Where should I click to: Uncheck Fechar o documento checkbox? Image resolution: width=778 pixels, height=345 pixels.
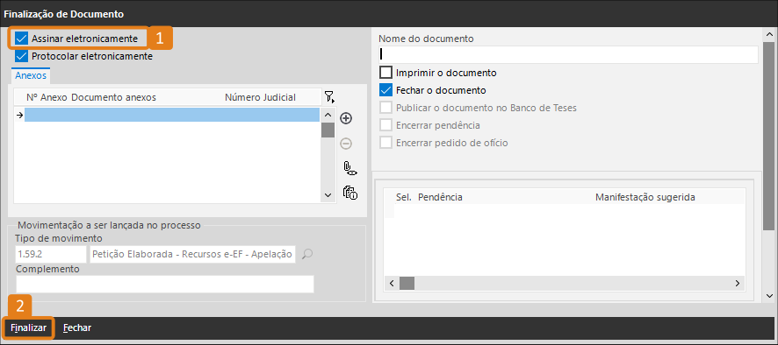(x=385, y=90)
